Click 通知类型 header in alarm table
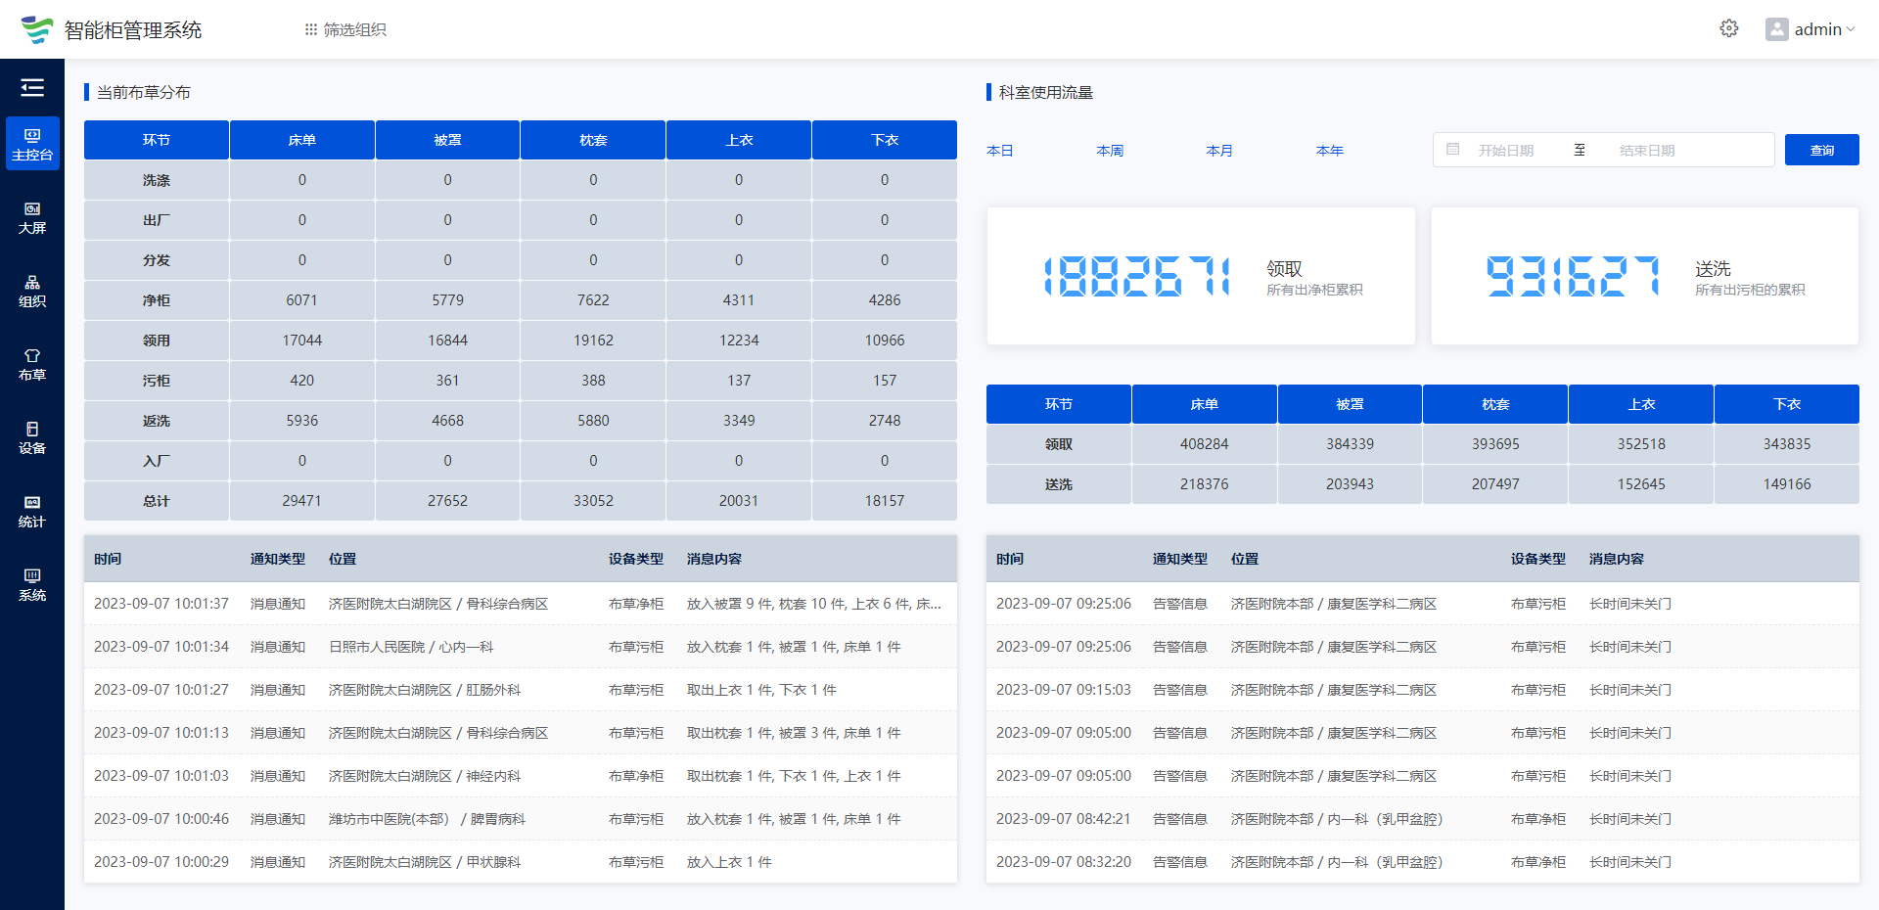This screenshot has width=1879, height=910. [1180, 559]
